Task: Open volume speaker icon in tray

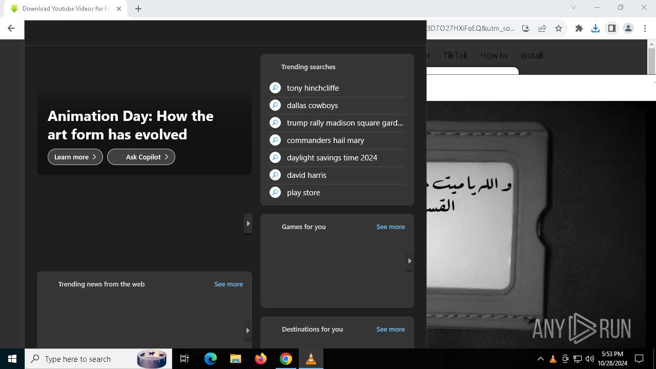Action: pyautogui.click(x=589, y=359)
